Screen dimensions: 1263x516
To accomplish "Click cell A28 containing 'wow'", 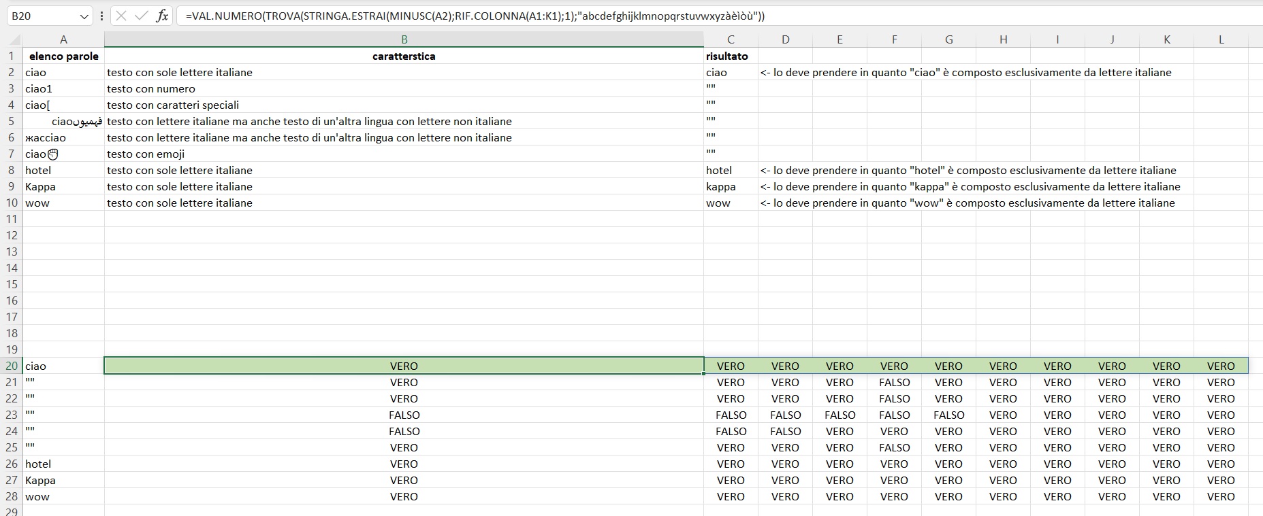I will click(x=63, y=496).
